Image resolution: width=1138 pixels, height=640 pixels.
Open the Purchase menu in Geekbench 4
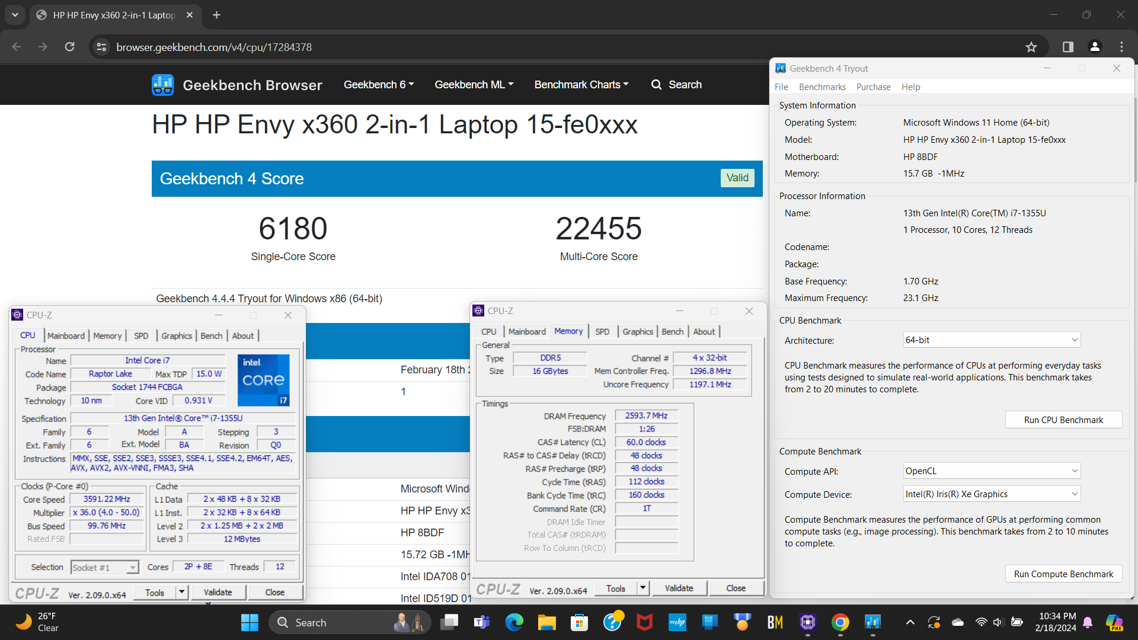[x=873, y=87]
